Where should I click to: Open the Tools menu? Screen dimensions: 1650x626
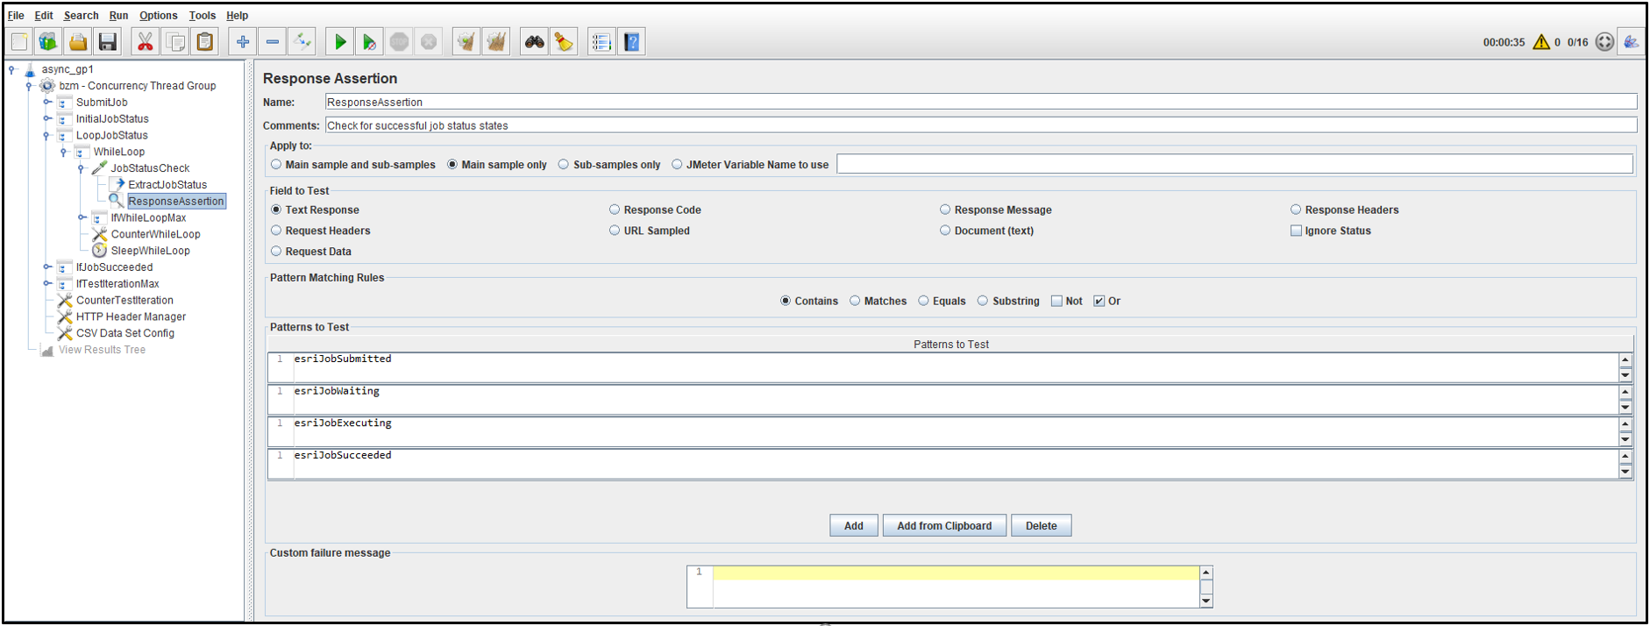point(203,15)
